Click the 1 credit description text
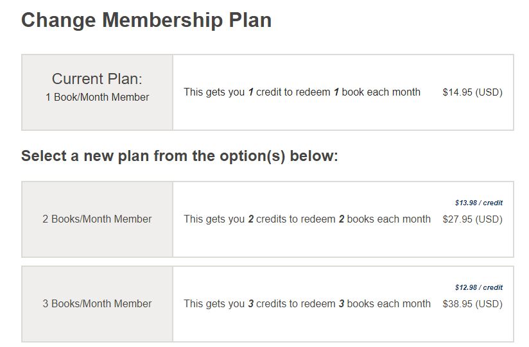This screenshot has width=529, height=347. click(302, 92)
